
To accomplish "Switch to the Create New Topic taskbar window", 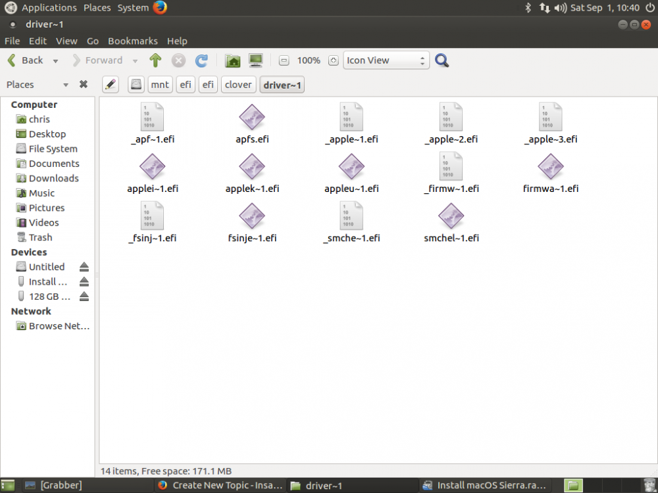I will click(221, 486).
